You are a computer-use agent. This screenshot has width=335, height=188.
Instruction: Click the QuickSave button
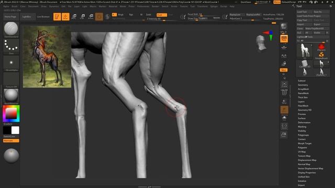coord(245,2)
